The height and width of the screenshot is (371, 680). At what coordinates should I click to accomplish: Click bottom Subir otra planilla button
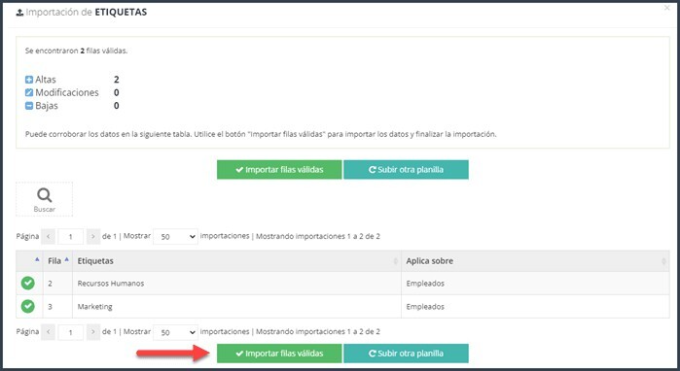(x=406, y=354)
